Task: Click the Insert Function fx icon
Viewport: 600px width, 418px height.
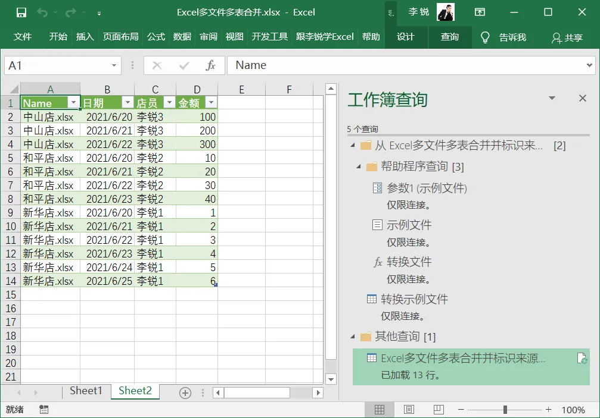Action: pyautogui.click(x=210, y=65)
